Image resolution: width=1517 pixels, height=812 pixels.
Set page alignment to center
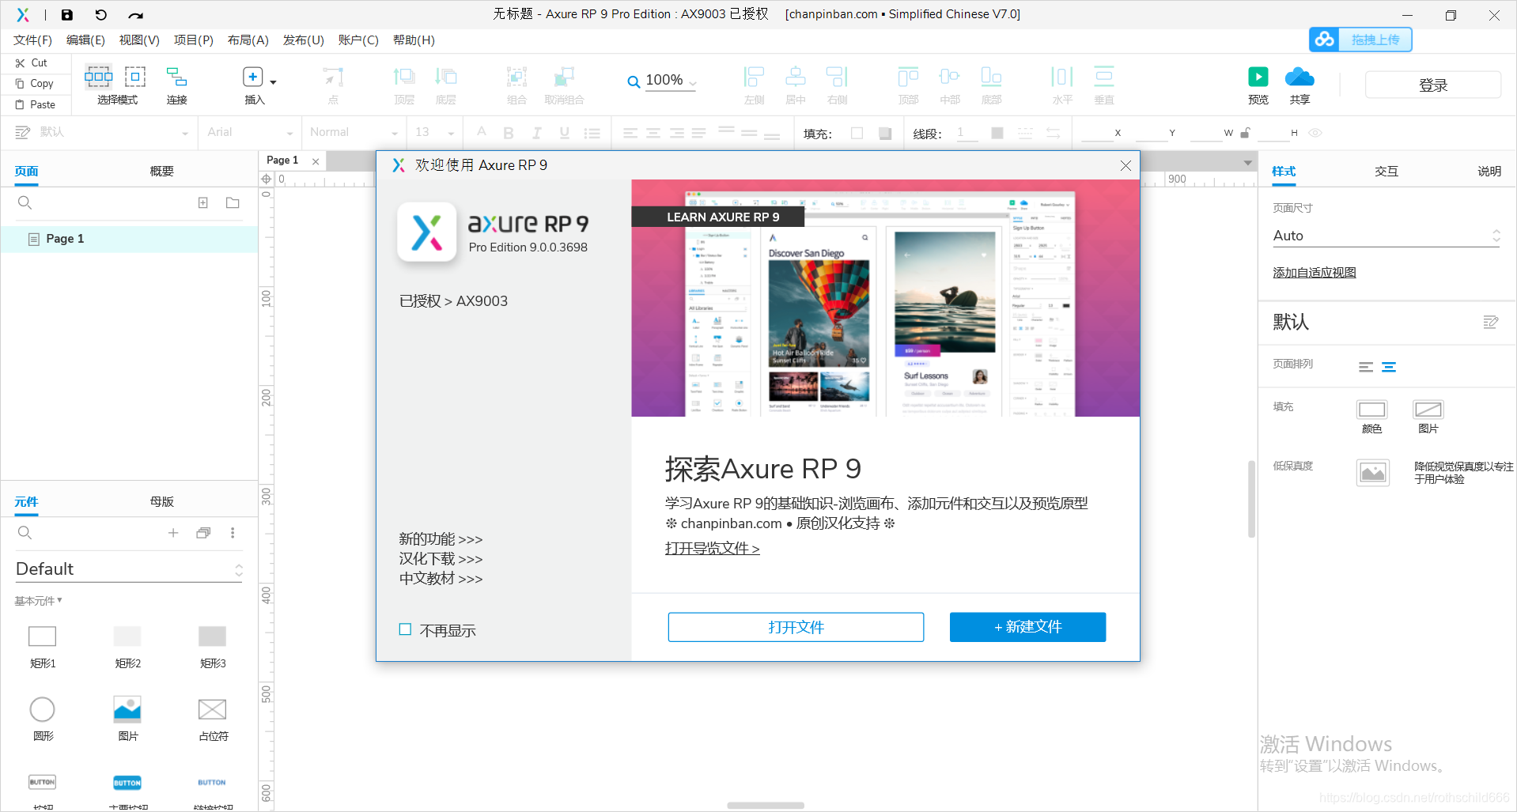tap(1389, 367)
